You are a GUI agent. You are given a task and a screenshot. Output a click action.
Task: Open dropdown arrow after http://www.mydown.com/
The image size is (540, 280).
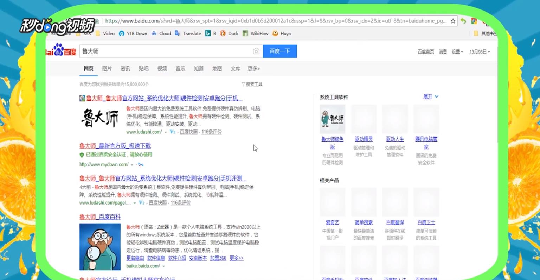pos(132,165)
